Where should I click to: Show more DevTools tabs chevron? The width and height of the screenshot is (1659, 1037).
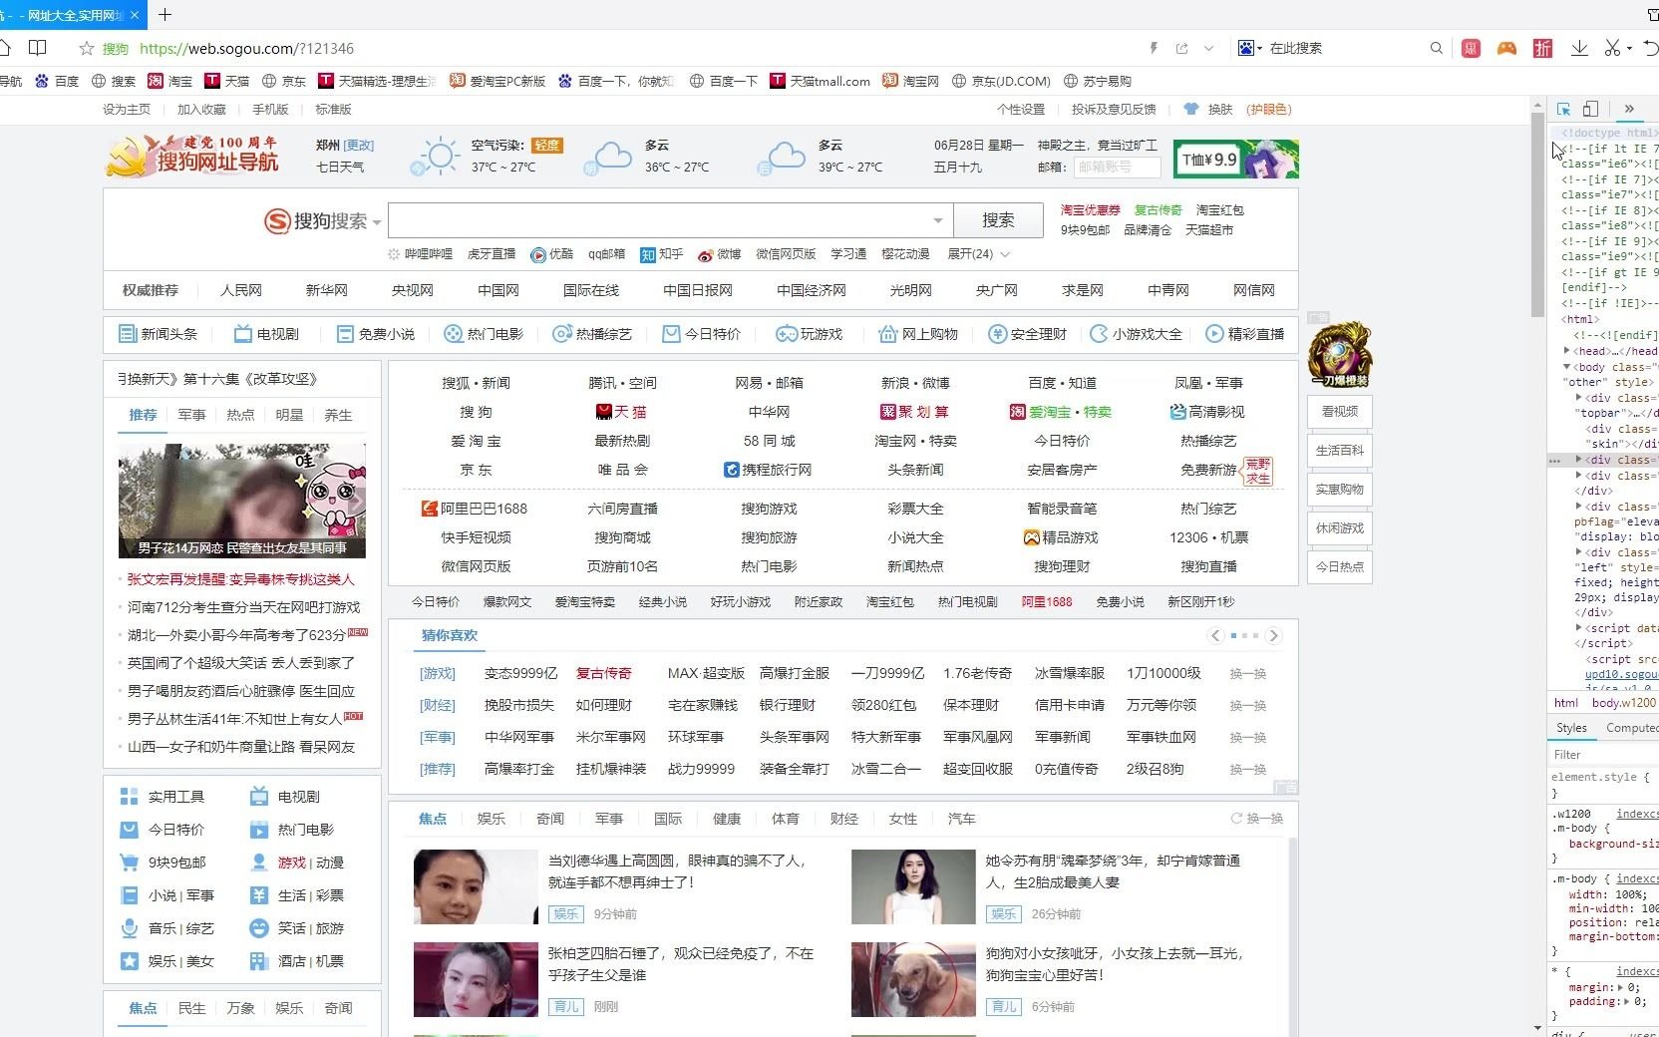(1629, 109)
